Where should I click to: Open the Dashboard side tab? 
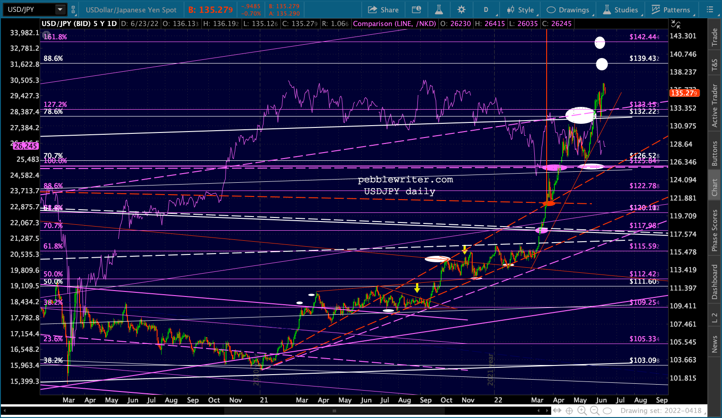click(715, 282)
